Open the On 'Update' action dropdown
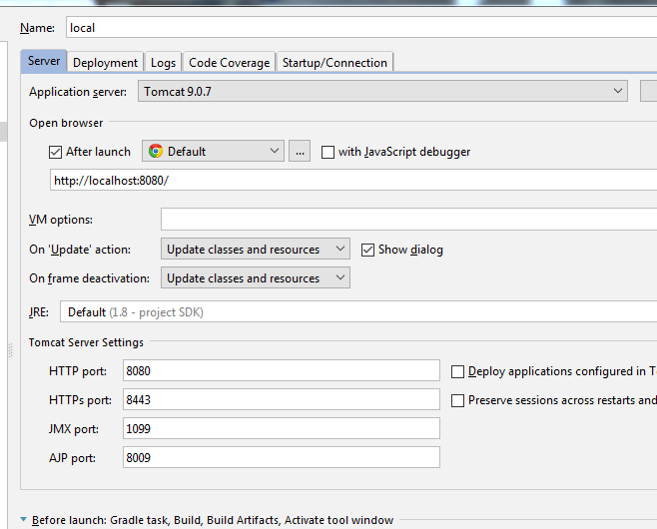 point(256,250)
